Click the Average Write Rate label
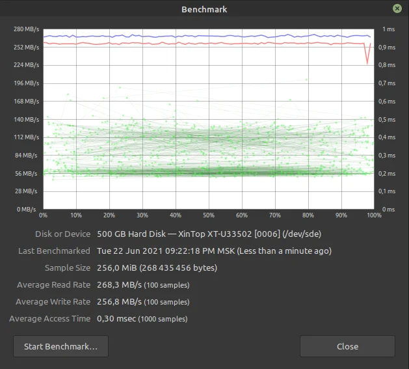The image size is (409, 369). (53, 301)
